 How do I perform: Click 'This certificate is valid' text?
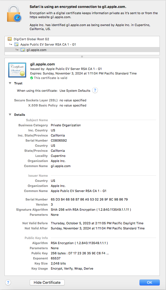tap(51, 78)
